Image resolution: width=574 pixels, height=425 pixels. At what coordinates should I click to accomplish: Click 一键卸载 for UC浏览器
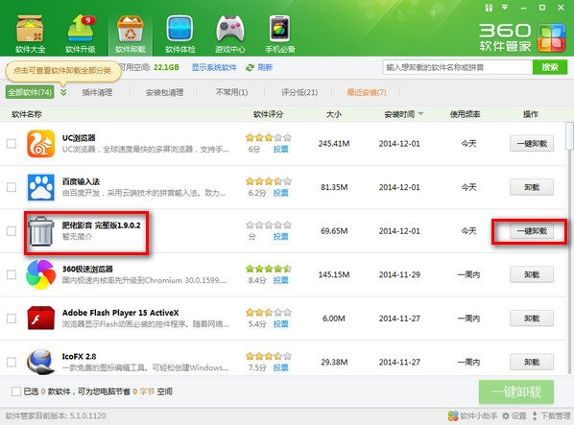532,144
